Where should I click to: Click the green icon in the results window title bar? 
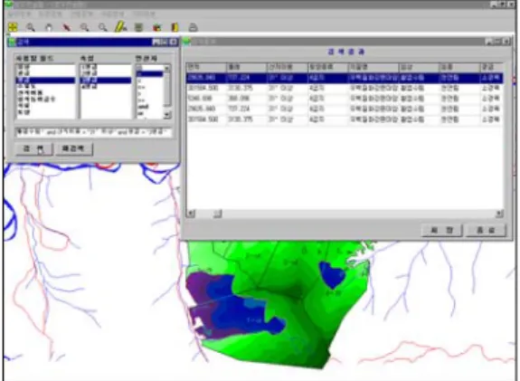186,42
